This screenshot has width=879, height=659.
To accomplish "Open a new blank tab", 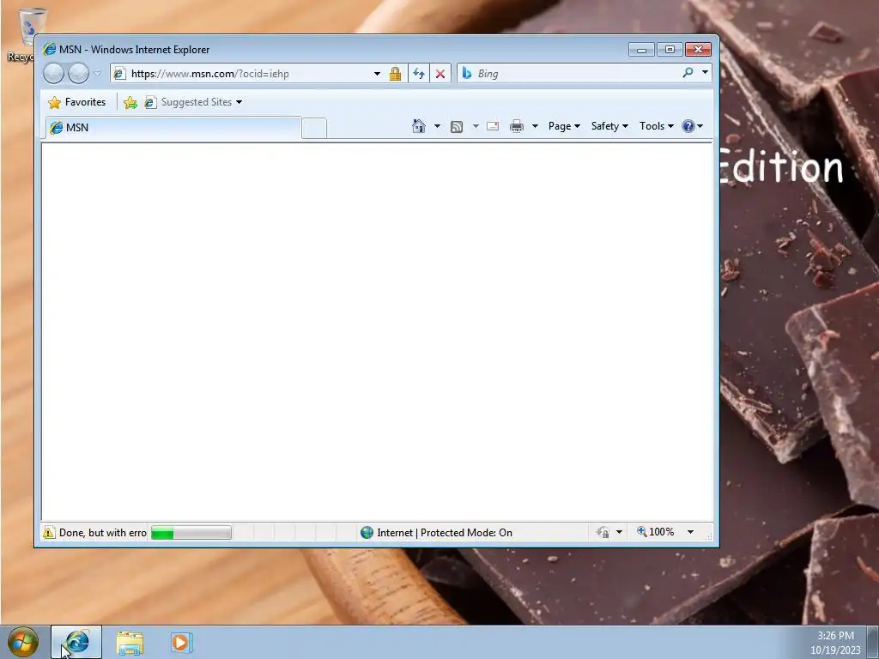I will pos(314,129).
